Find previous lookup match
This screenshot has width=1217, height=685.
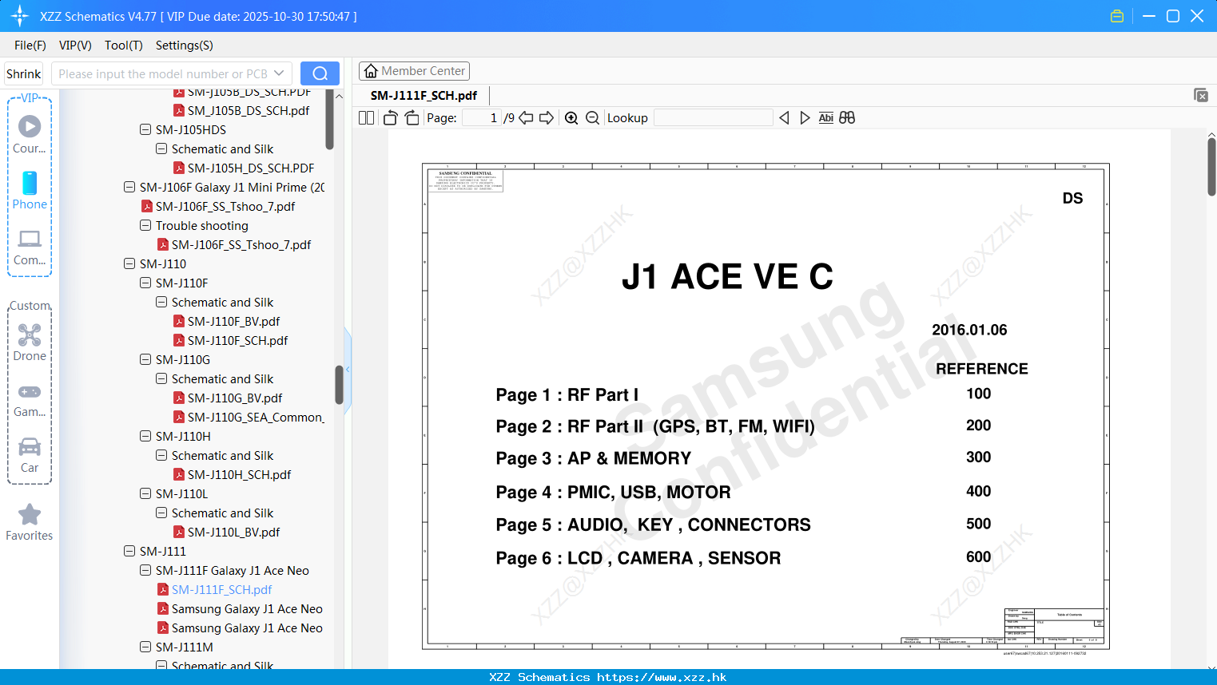(x=784, y=118)
